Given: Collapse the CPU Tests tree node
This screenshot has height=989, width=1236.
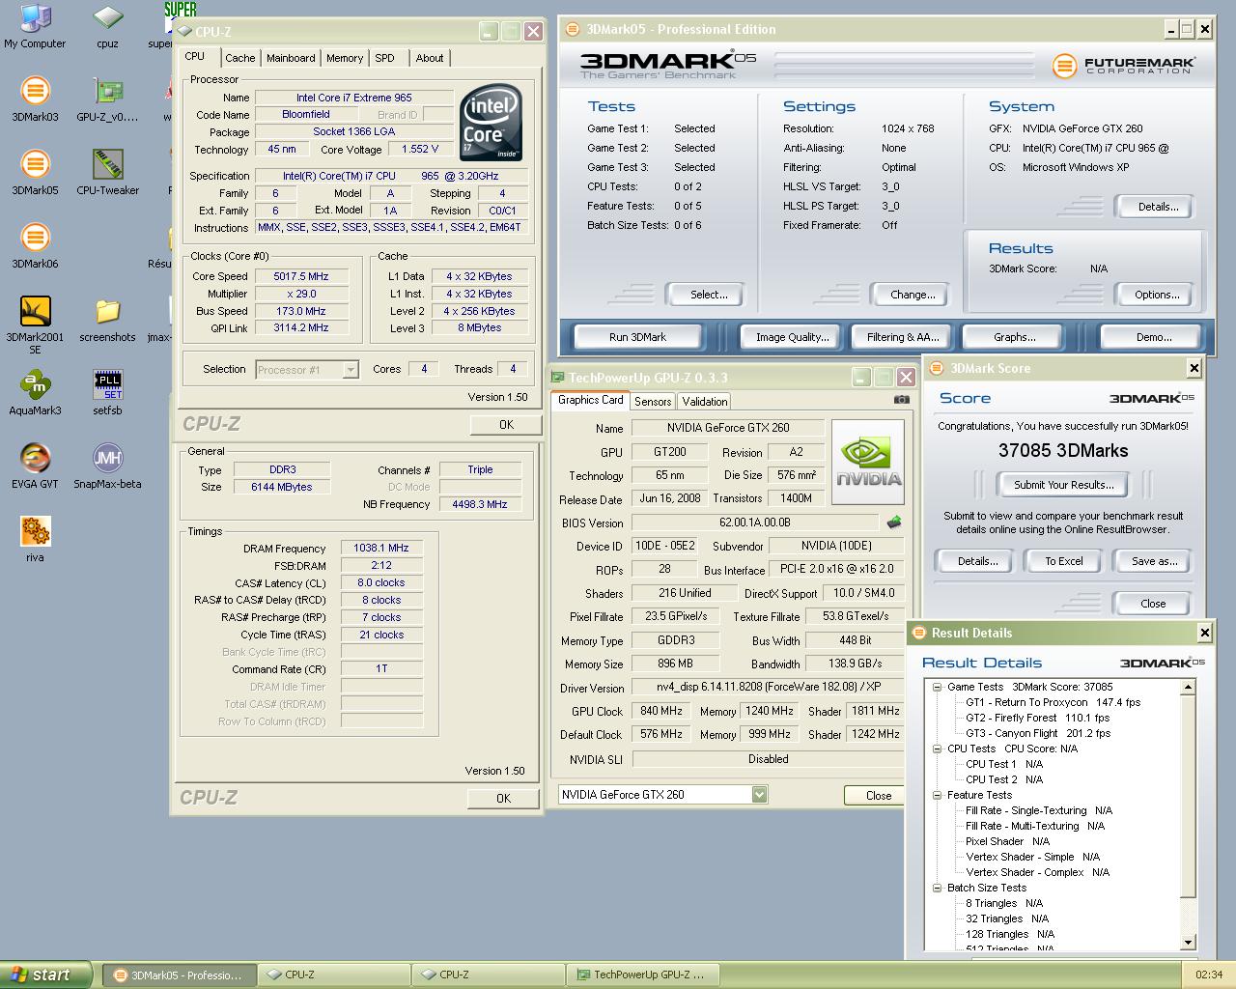Looking at the screenshot, I should (x=937, y=749).
